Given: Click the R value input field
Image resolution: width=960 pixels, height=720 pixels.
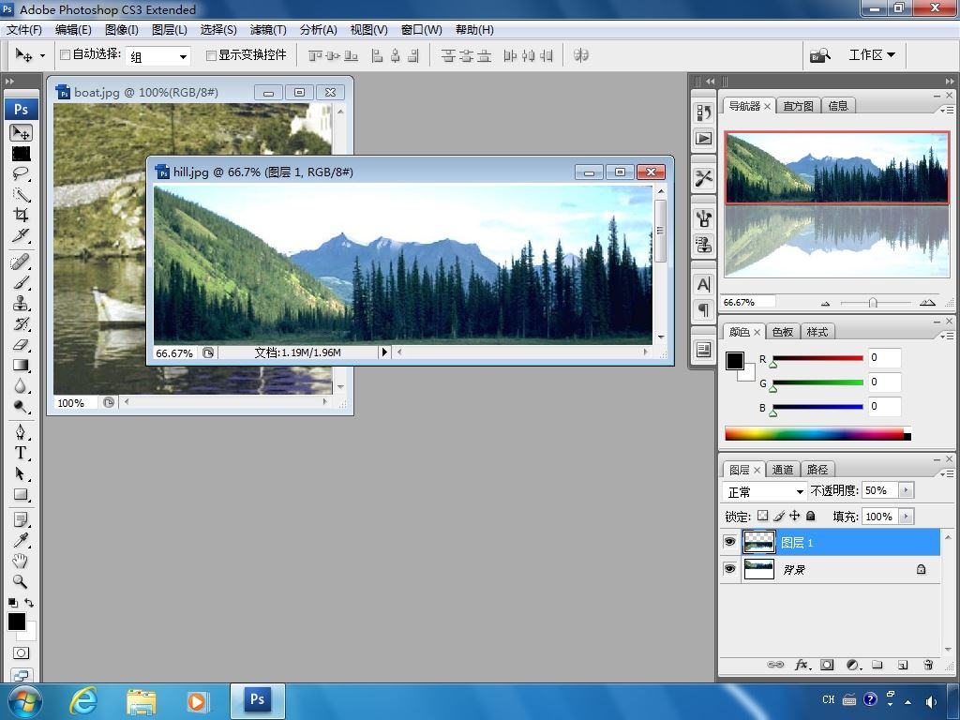Looking at the screenshot, I should [884, 357].
